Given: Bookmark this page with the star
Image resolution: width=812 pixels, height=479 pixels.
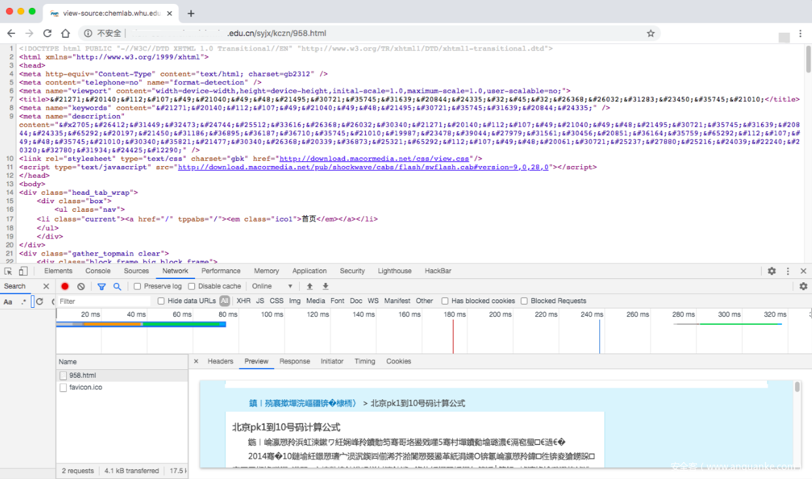Looking at the screenshot, I should [x=650, y=33].
